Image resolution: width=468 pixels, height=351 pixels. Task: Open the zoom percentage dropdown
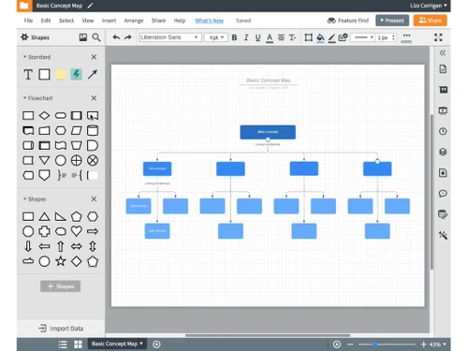click(438, 344)
